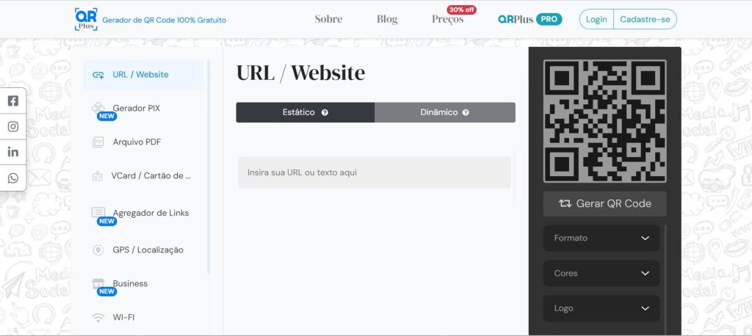Select the Wi-Fi icon in sidebar
This screenshot has width=752, height=336.
98,318
